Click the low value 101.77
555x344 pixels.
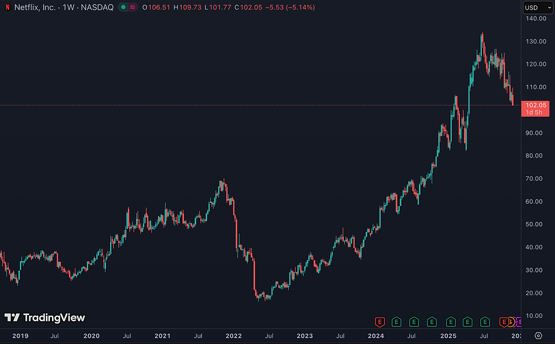(220, 7)
